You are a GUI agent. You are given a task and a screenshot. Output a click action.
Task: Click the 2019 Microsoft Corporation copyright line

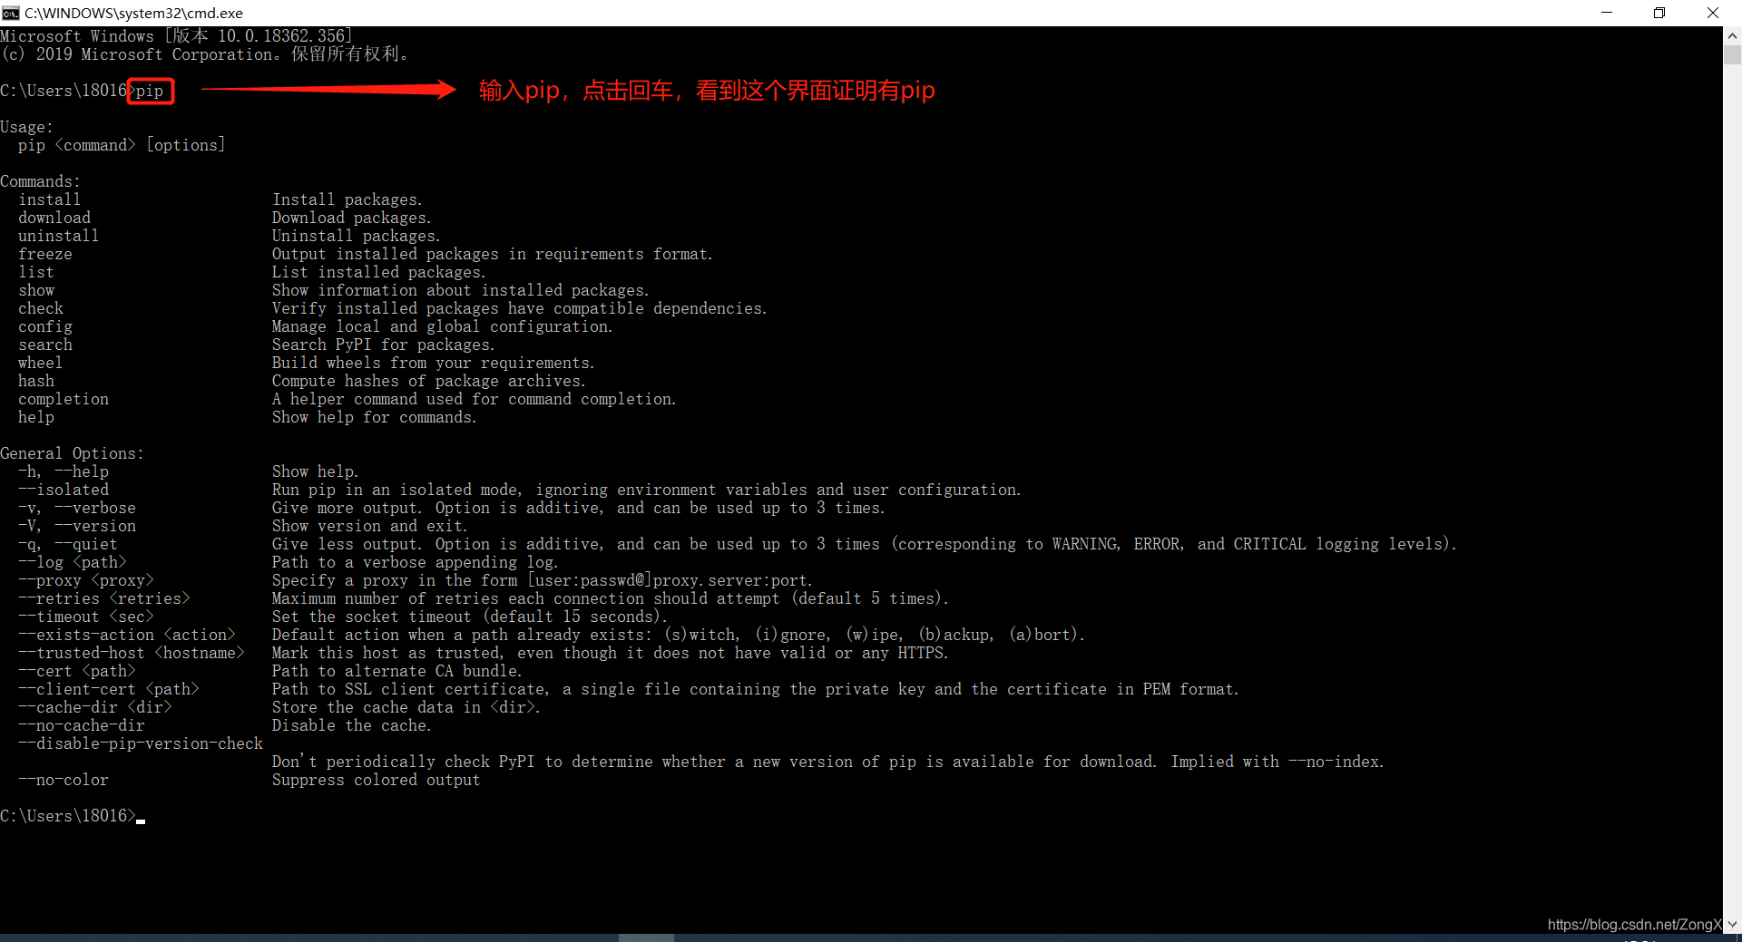click(x=206, y=54)
